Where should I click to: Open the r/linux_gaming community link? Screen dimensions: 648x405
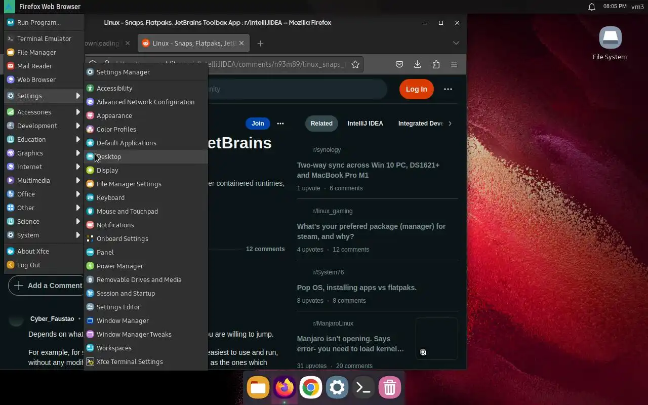coord(333,211)
